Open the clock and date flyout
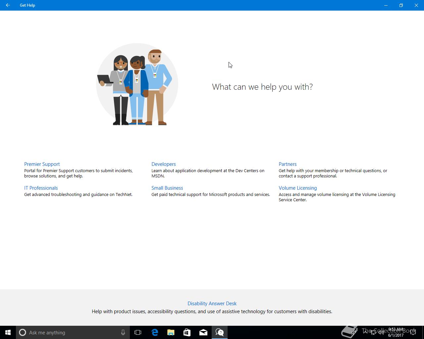Screen dimensions: 424x339 click(x=396, y=332)
